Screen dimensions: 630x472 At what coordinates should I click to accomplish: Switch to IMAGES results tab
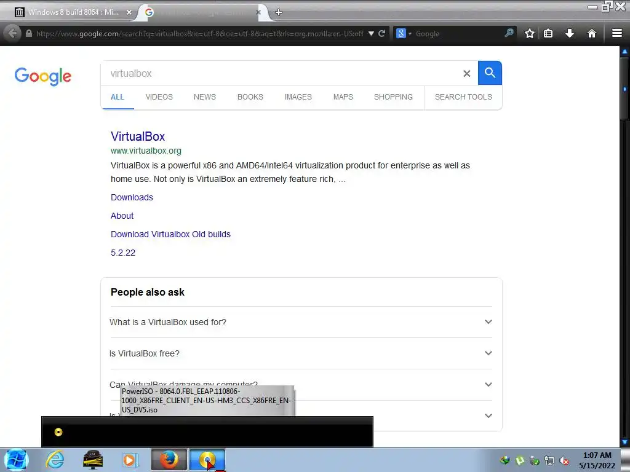coord(298,97)
